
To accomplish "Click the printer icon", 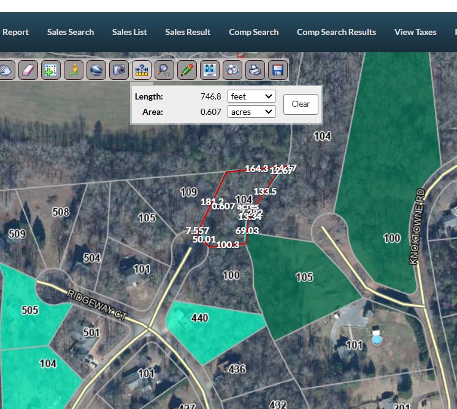I will click(x=255, y=70).
